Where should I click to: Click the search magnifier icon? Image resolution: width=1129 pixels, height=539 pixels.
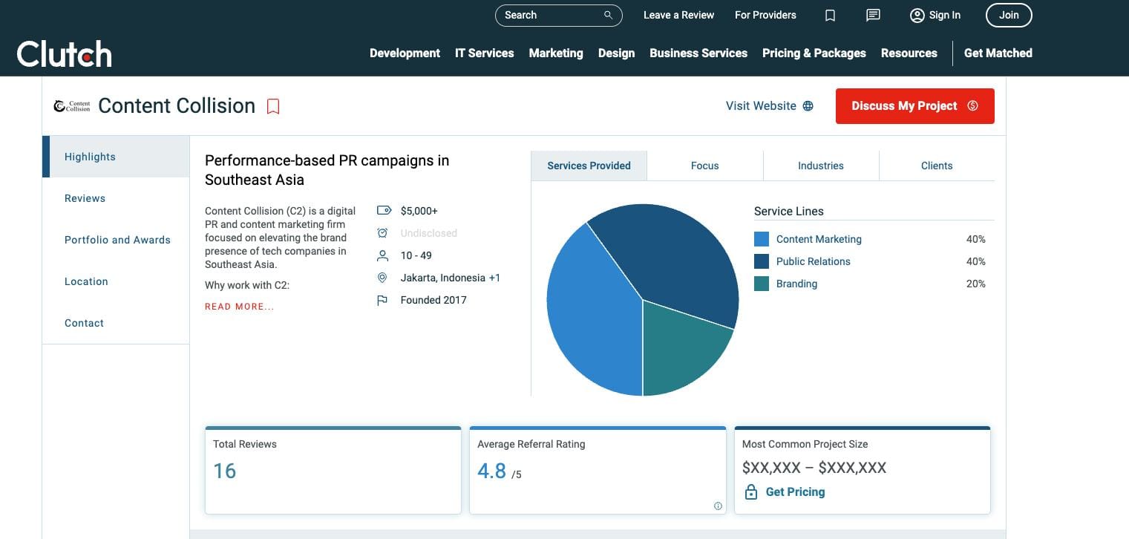point(609,15)
